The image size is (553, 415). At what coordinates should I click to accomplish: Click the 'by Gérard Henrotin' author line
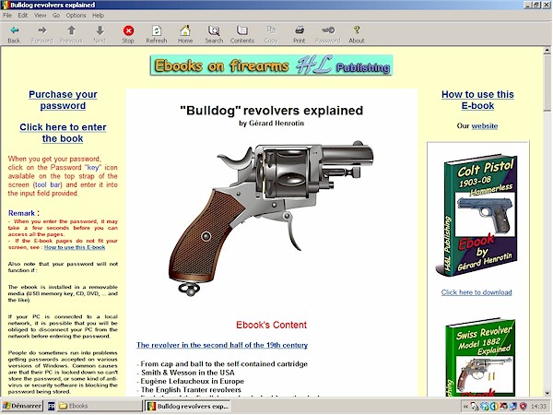coord(271,124)
